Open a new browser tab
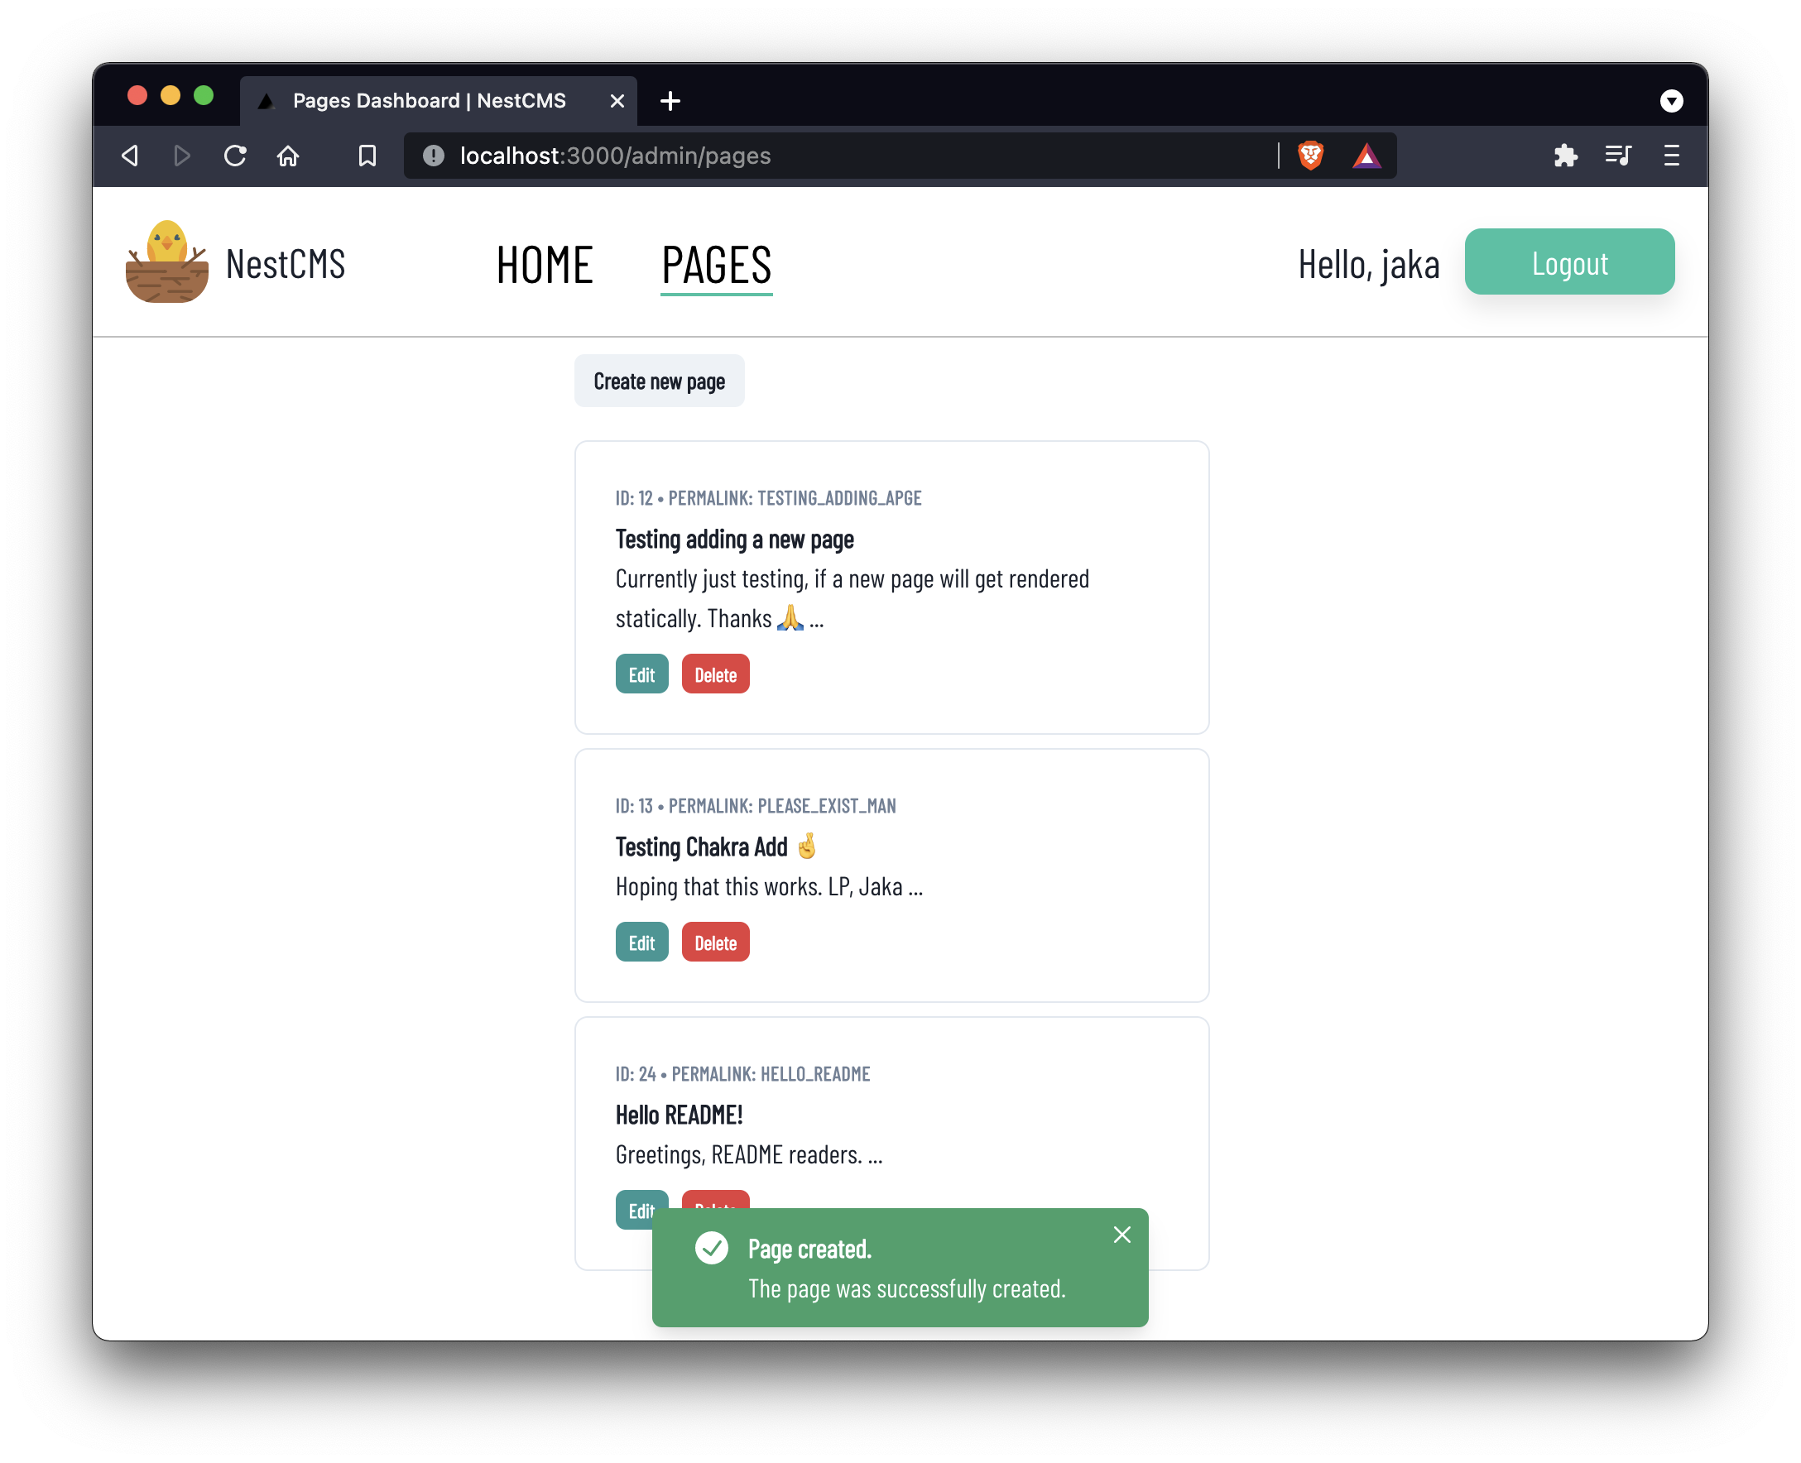The image size is (1801, 1463). pyautogui.click(x=670, y=101)
